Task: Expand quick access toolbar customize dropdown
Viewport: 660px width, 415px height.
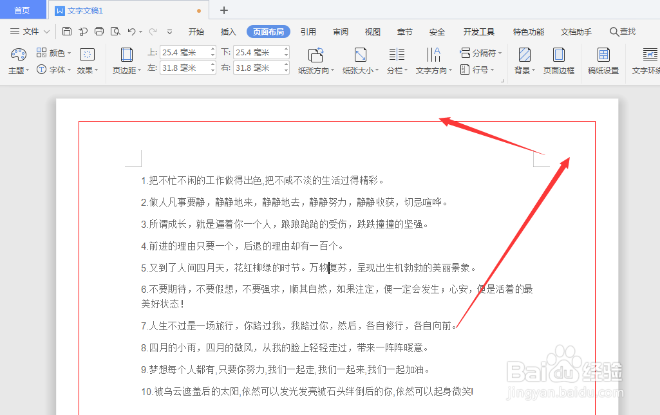Action: [x=169, y=32]
